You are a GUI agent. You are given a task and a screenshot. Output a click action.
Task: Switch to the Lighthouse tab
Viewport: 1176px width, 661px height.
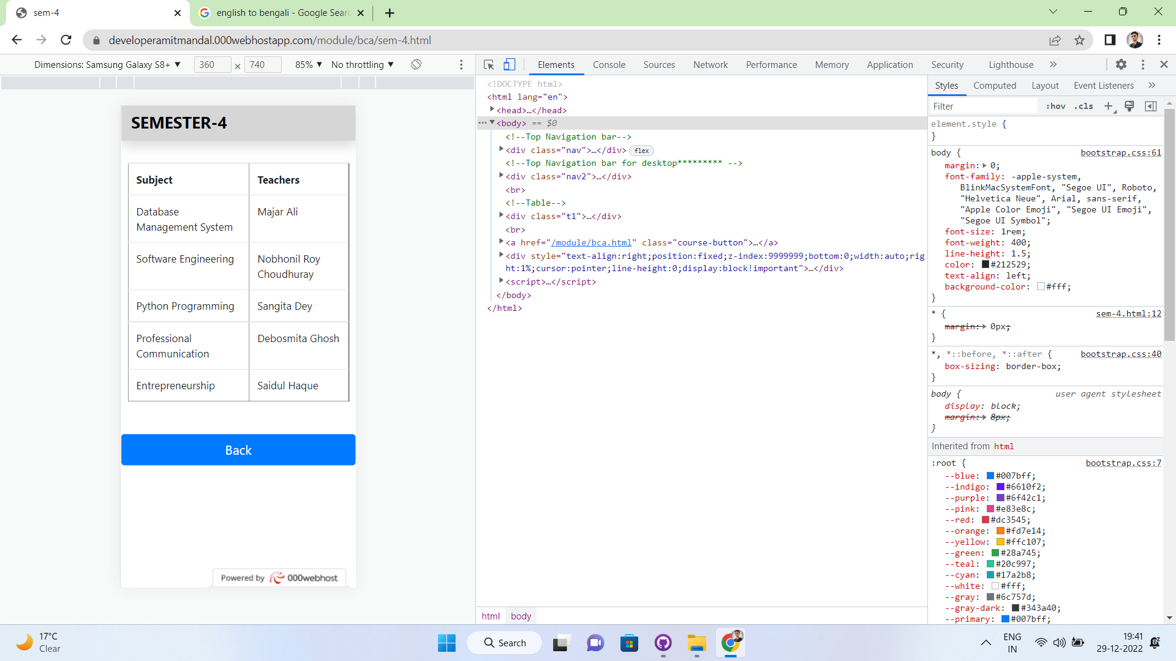(1011, 64)
